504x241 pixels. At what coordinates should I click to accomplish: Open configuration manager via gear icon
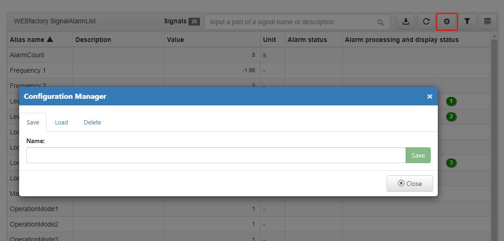coord(447,21)
